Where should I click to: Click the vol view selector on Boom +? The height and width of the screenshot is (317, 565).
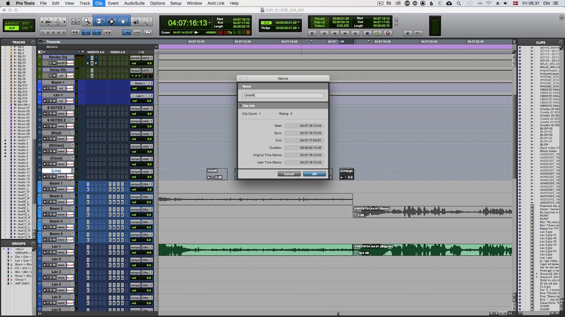click(61, 88)
